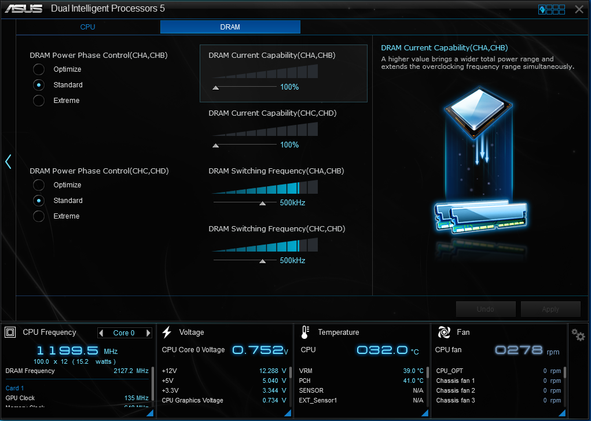Select Extreme for CHC,CHD power phase
This screenshot has height=421, width=591.
39,216
